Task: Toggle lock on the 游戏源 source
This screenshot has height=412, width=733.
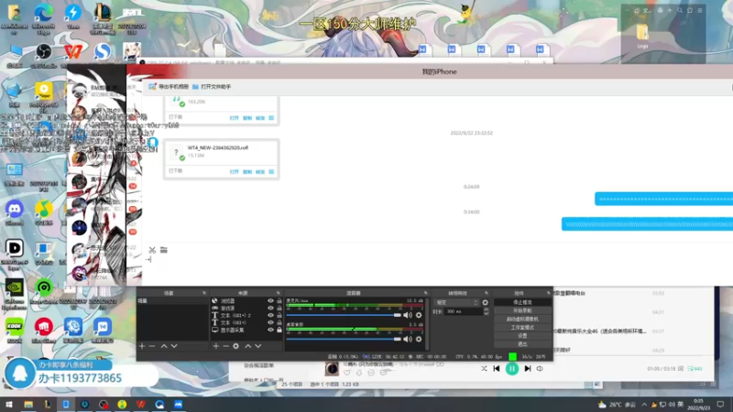Action: [x=279, y=309]
